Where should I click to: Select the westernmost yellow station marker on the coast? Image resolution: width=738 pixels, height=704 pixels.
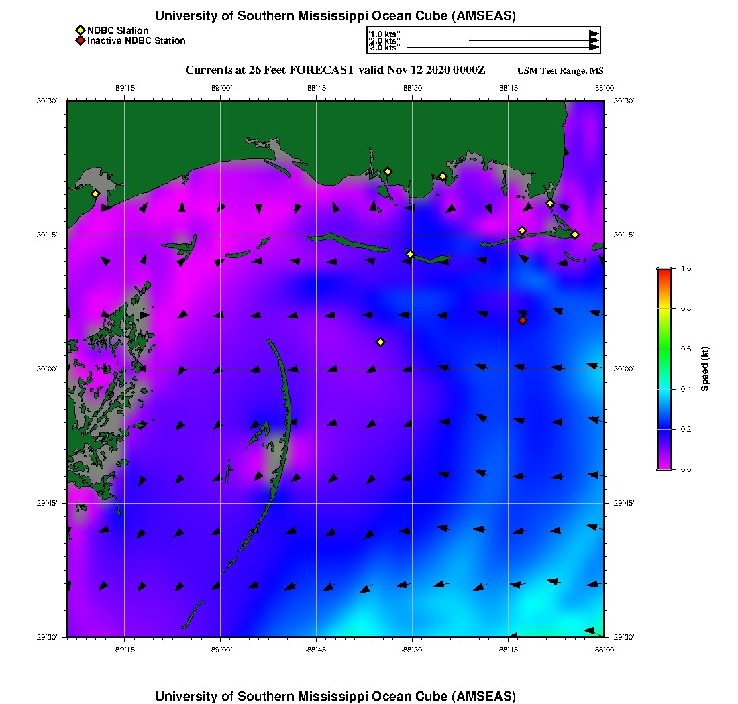pos(95,194)
